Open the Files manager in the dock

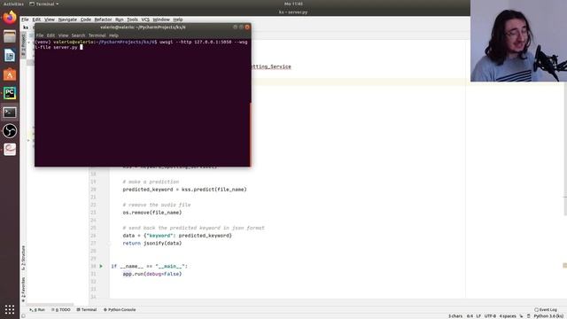(10, 36)
